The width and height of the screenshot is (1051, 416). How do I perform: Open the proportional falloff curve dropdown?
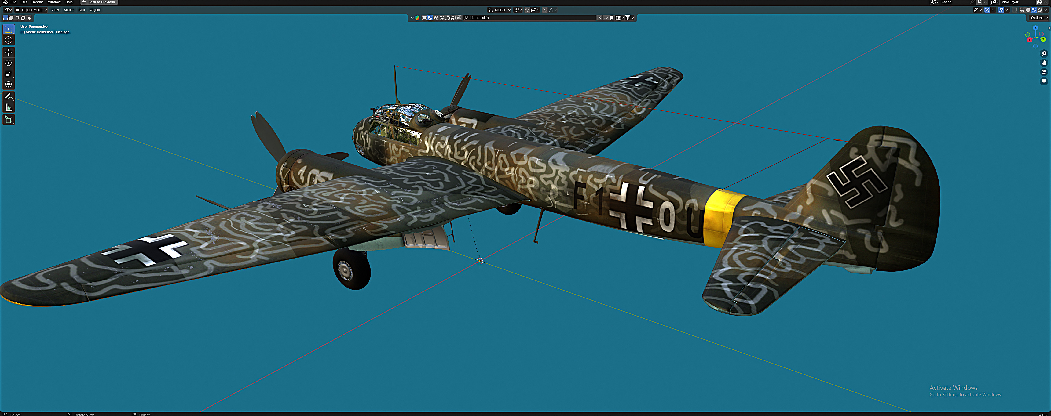[552, 10]
